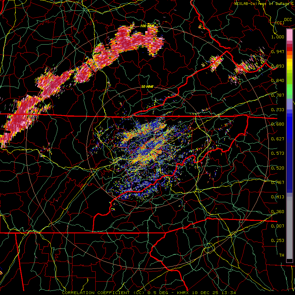This screenshot has height=295, width=295.
Task: Click the 1.000 color scale value
Action: [x=278, y=37]
